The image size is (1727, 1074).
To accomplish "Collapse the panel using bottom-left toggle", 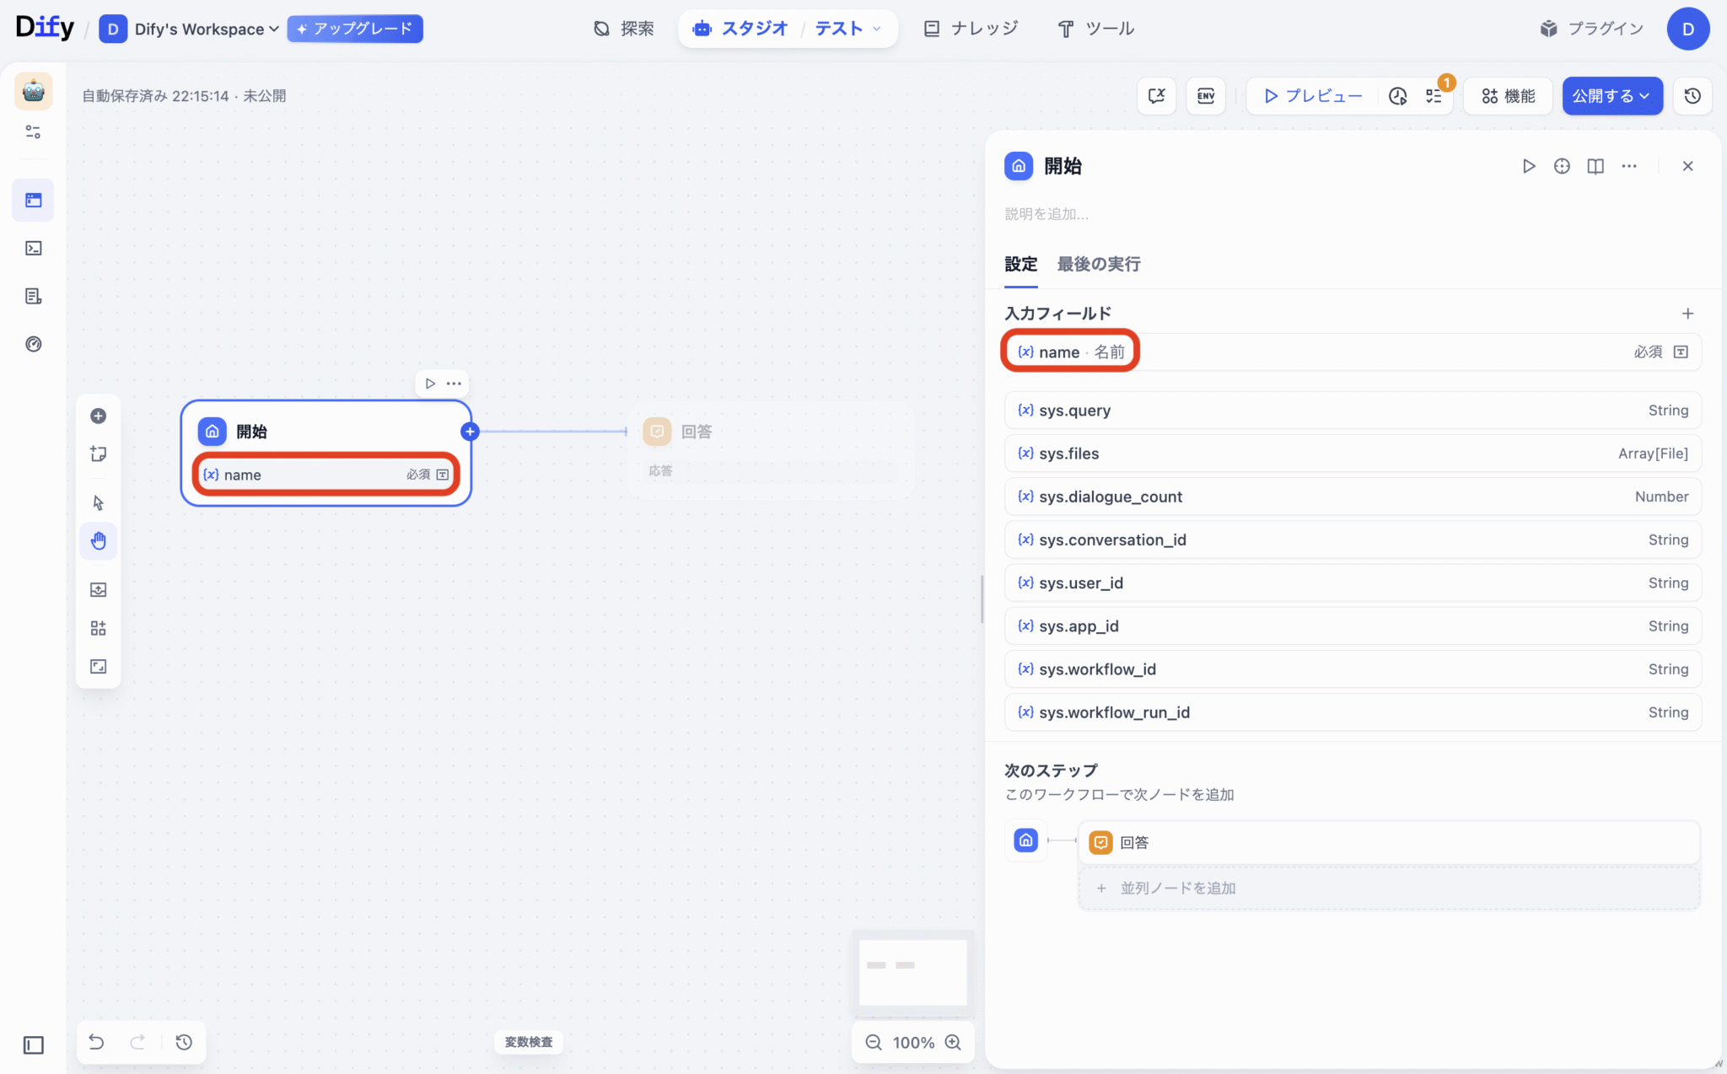I will pyautogui.click(x=33, y=1044).
